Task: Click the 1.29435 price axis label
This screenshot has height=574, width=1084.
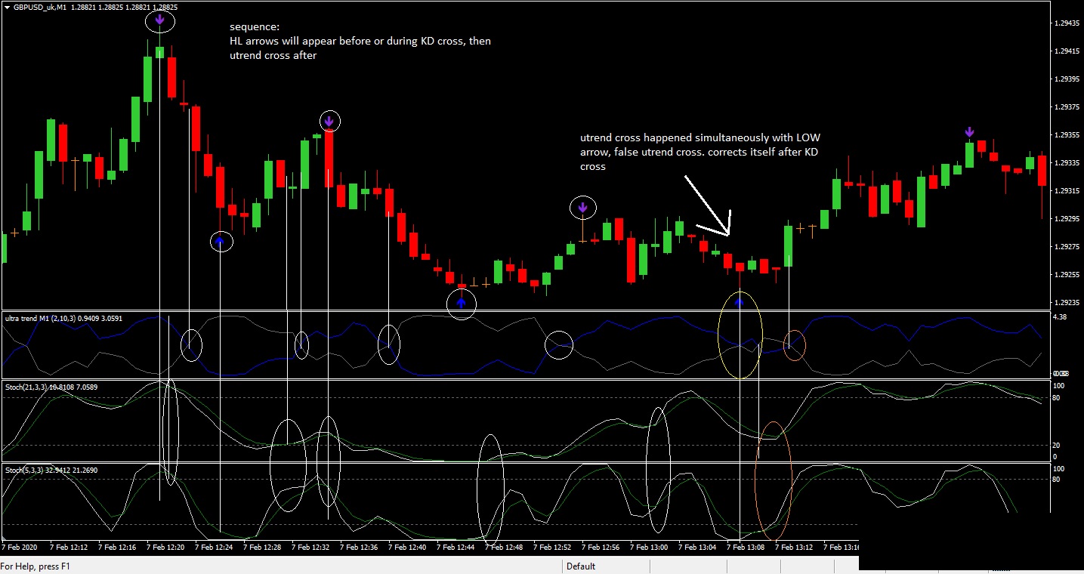Action: point(1066,23)
